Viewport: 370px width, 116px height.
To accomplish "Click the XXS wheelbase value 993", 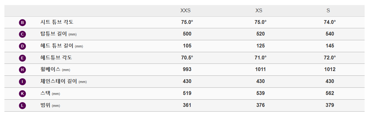I will pyautogui.click(x=187, y=69).
